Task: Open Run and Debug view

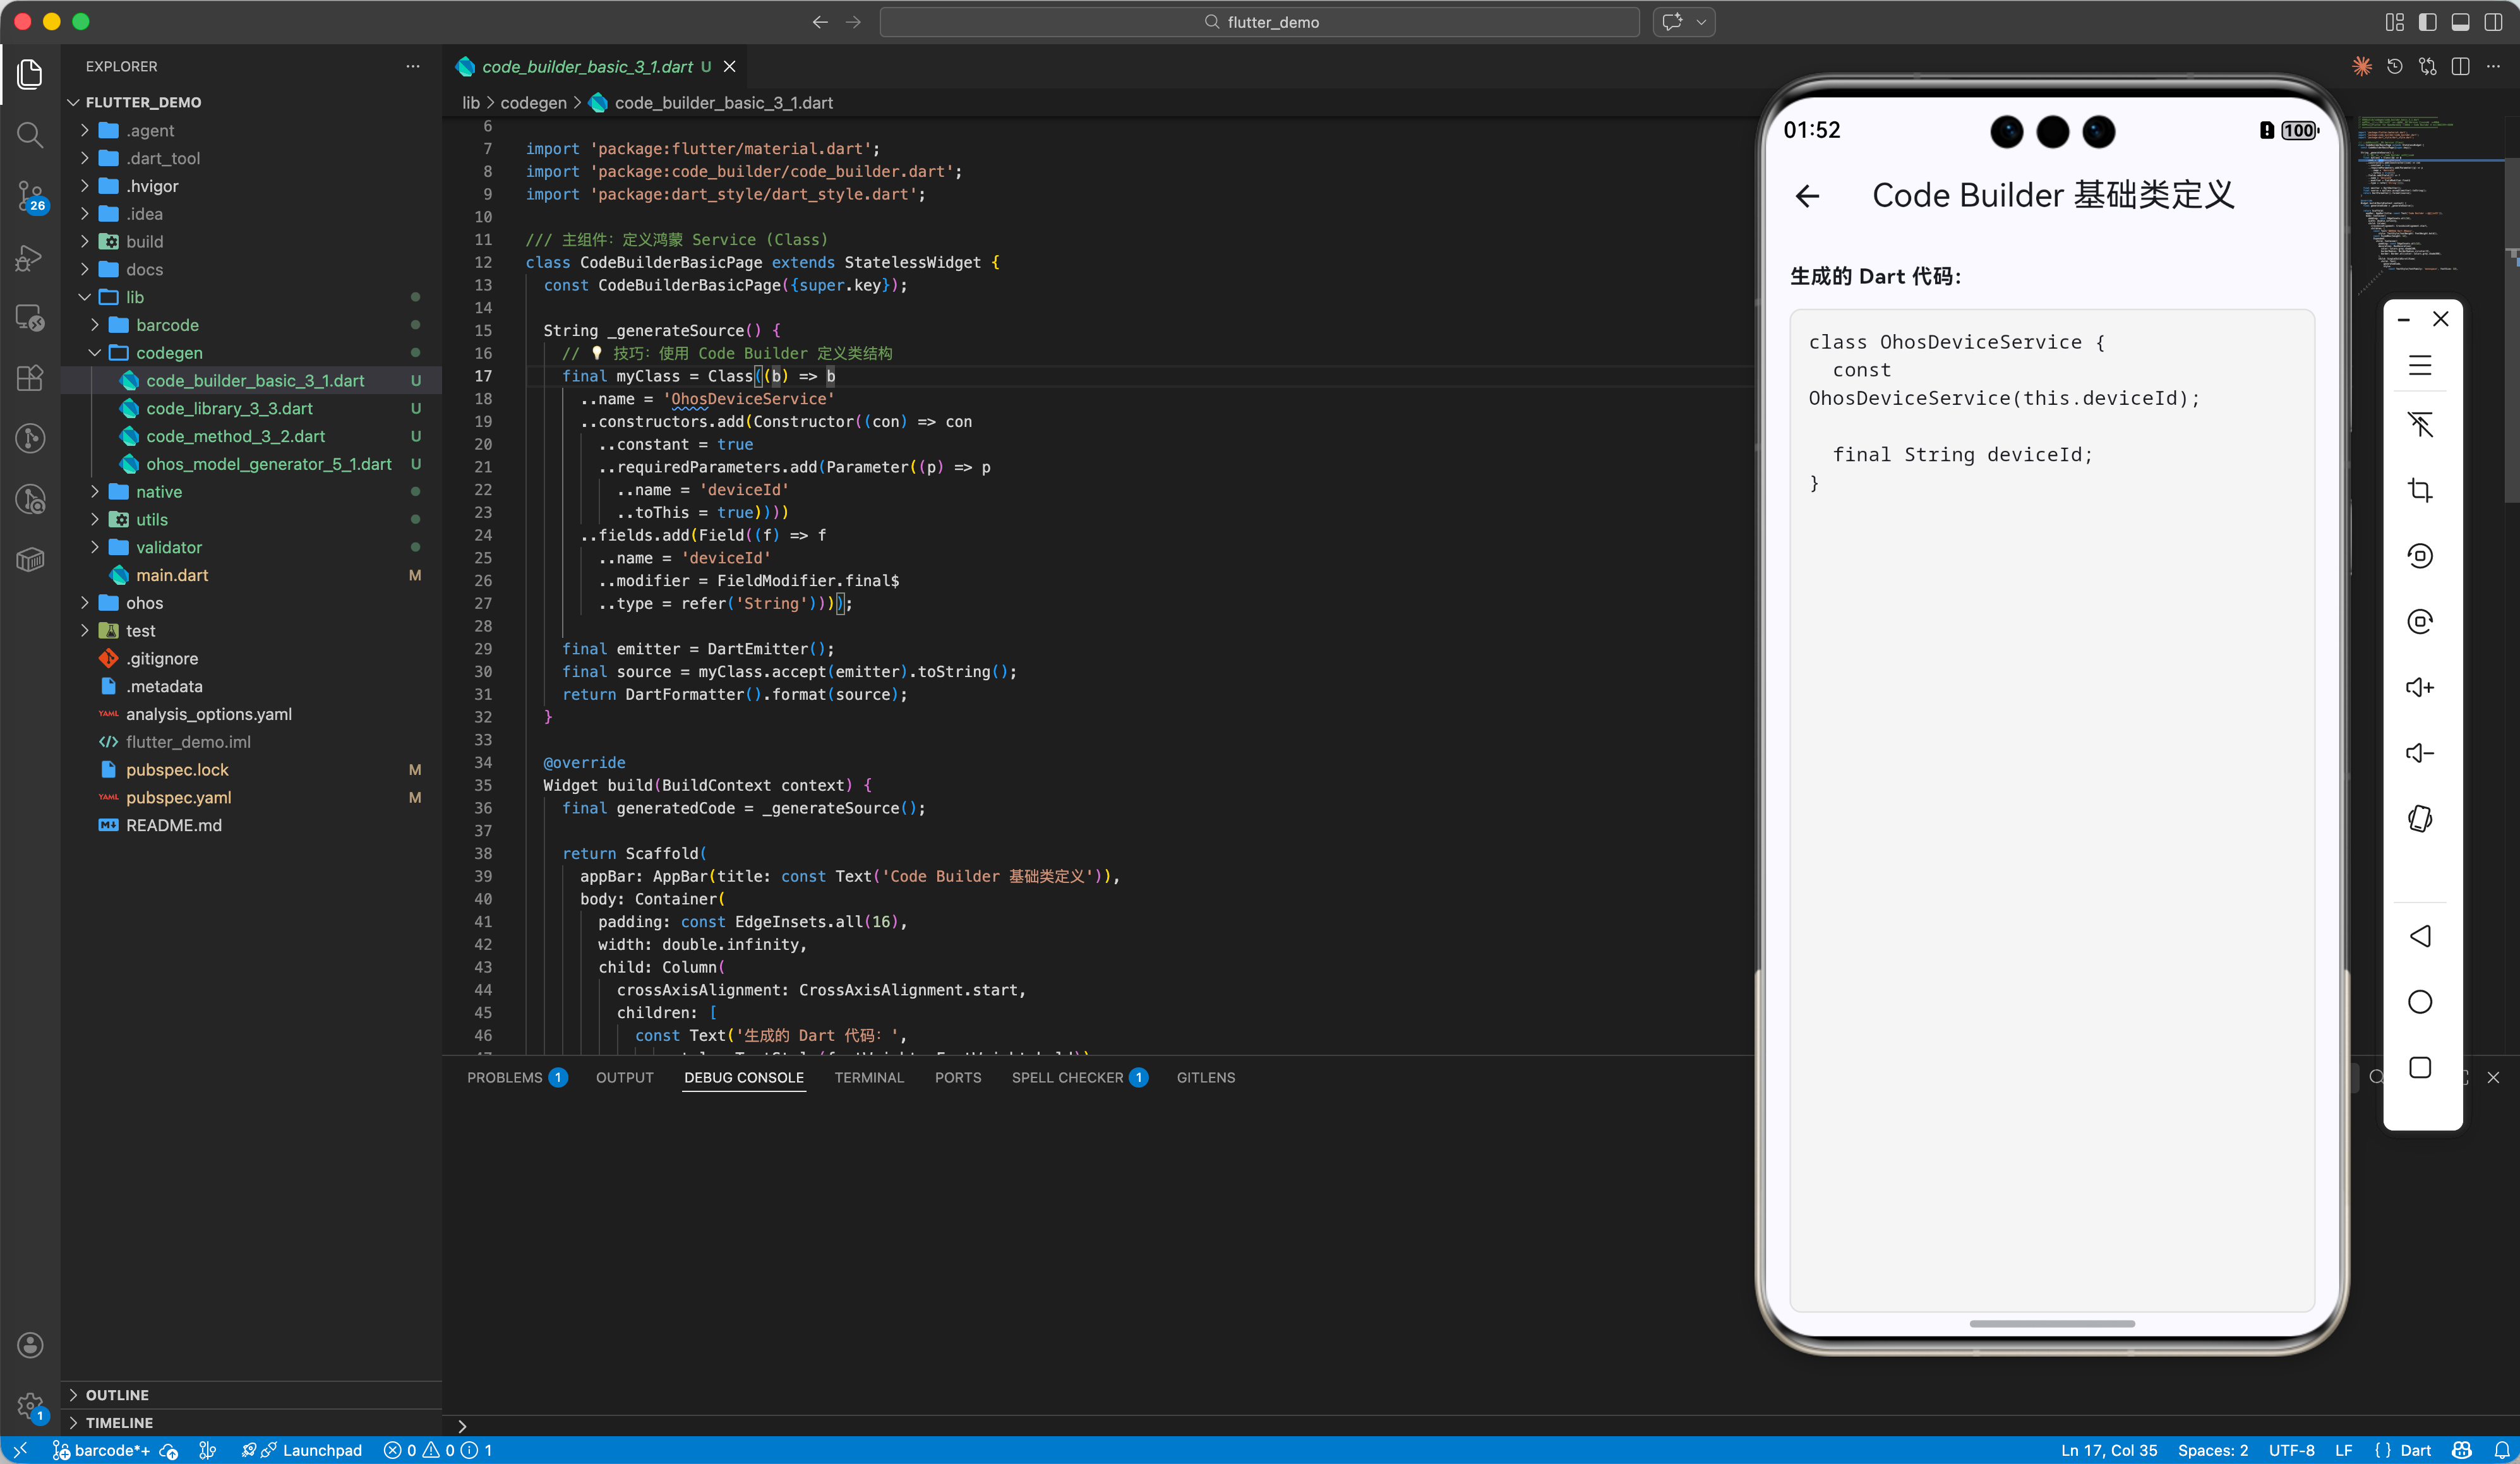Action: click(30, 257)
